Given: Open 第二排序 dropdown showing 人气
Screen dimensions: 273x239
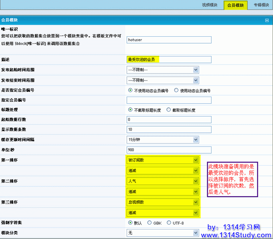Looking at the screenshot, I should click(x=162, y=181).
